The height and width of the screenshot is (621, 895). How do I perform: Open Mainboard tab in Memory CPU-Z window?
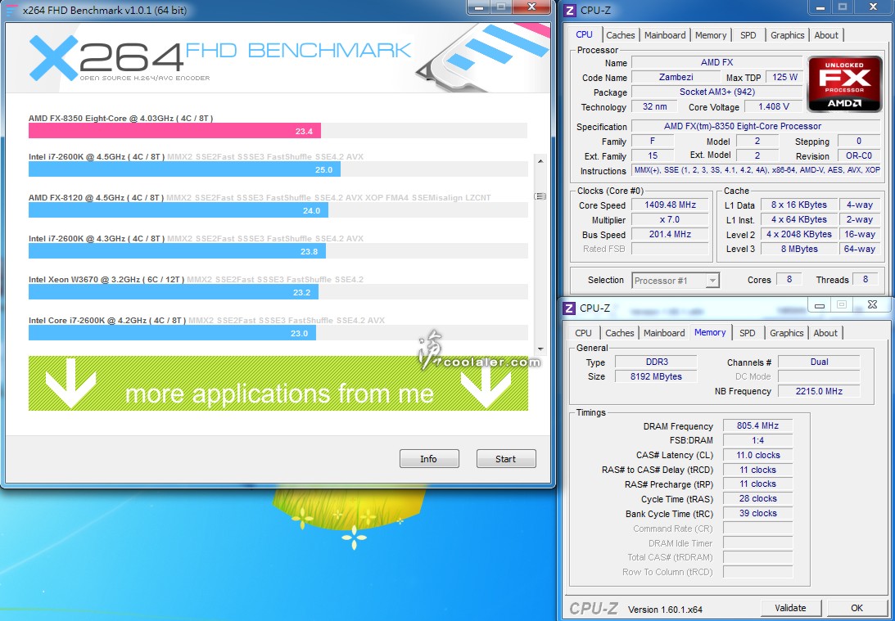pos(664,333)
